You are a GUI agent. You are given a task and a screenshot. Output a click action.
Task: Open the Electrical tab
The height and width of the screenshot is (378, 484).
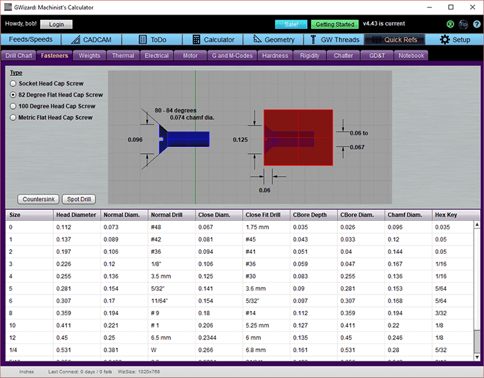(x=156, y=56)
